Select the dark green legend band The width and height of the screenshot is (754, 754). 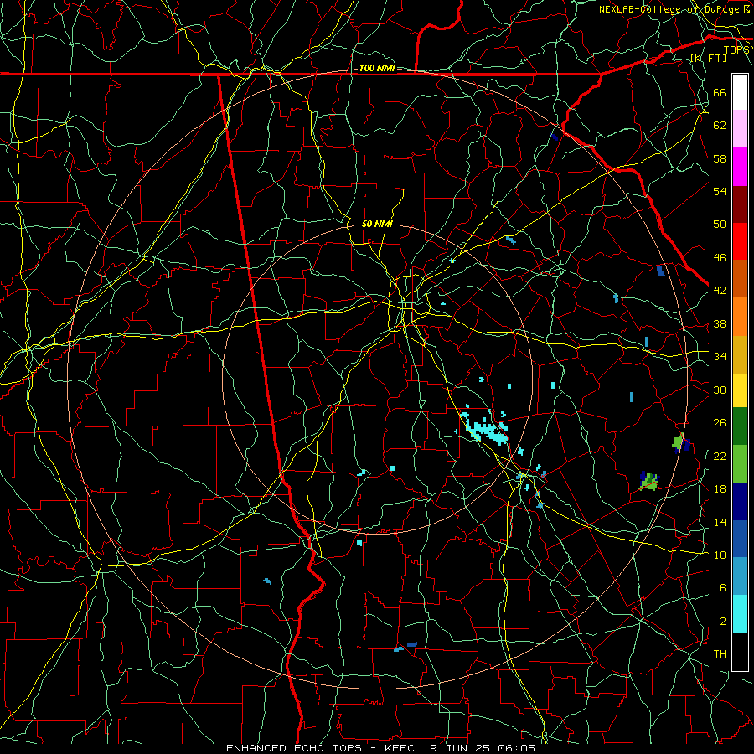(740, 426)
